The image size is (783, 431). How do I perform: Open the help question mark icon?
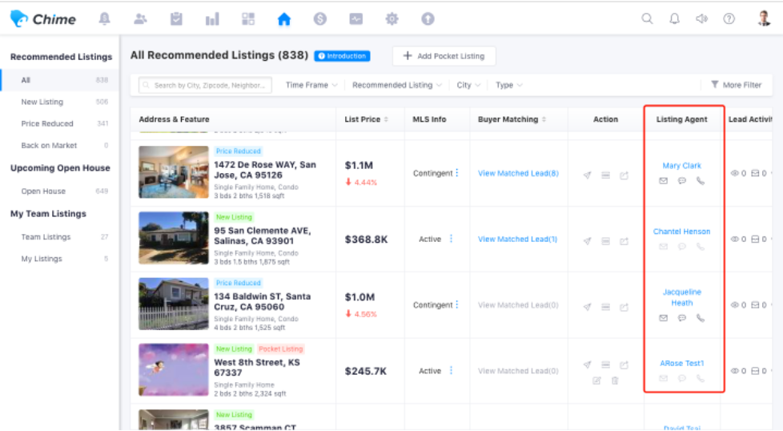[729, 19]
